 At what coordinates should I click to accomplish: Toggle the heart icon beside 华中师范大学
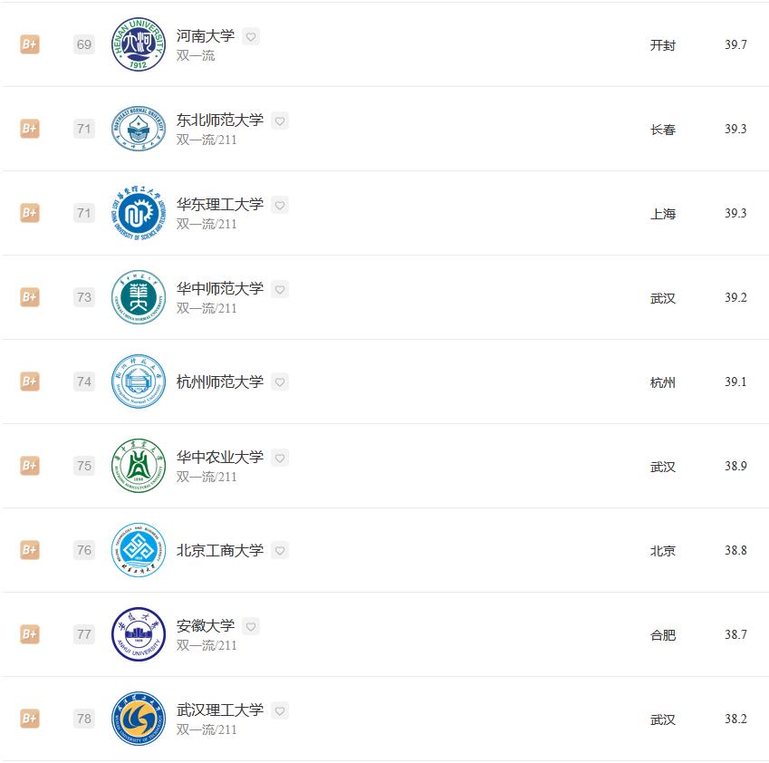[280, 289]
